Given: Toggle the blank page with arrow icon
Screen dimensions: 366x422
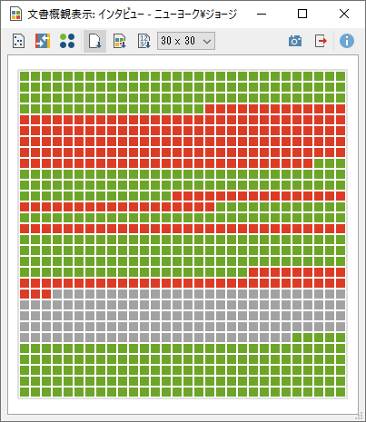Looking at the screenshot, I should coord(94,41).
